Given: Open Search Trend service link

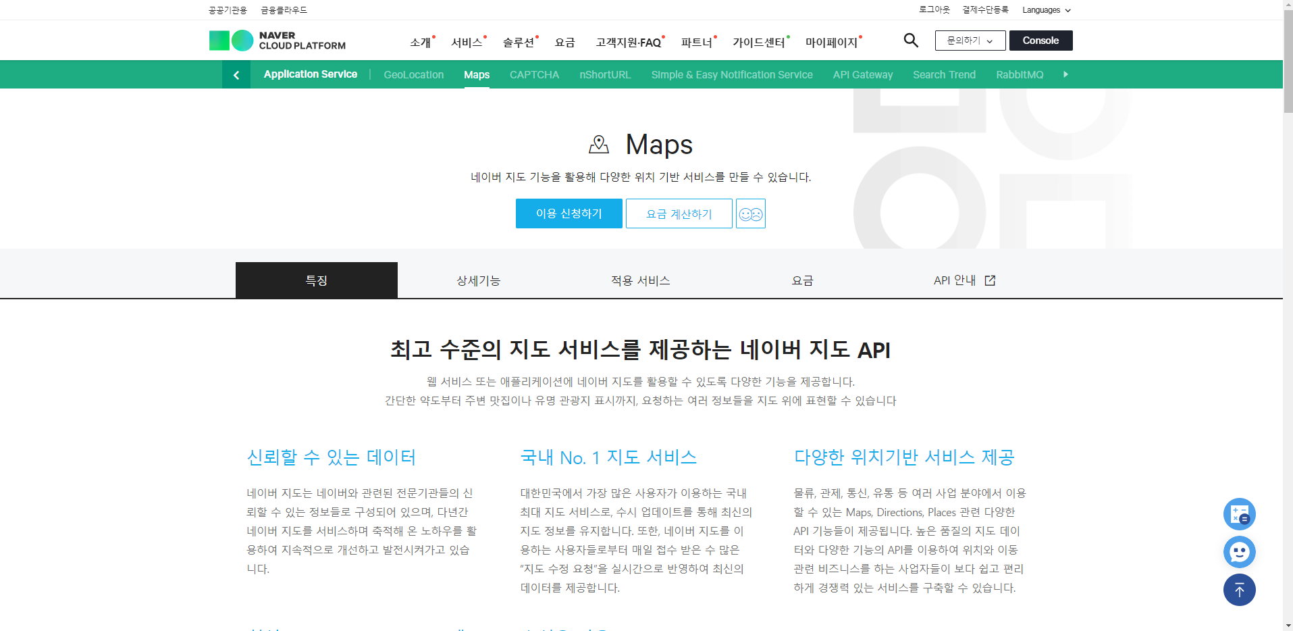Looking at the screenshot, I should click(x=944, y=75).
